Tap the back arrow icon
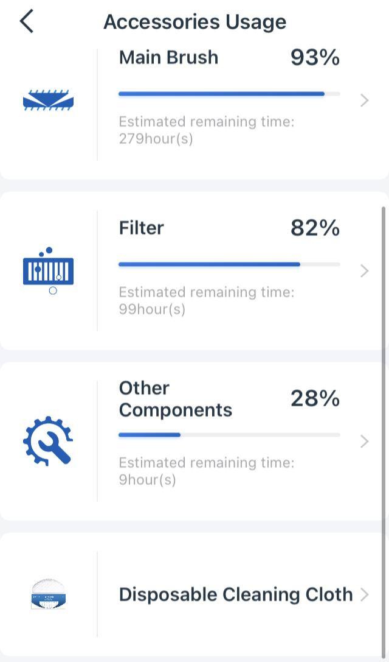The width and height of the screenshot is (389, 662). [x=27, y=22]
